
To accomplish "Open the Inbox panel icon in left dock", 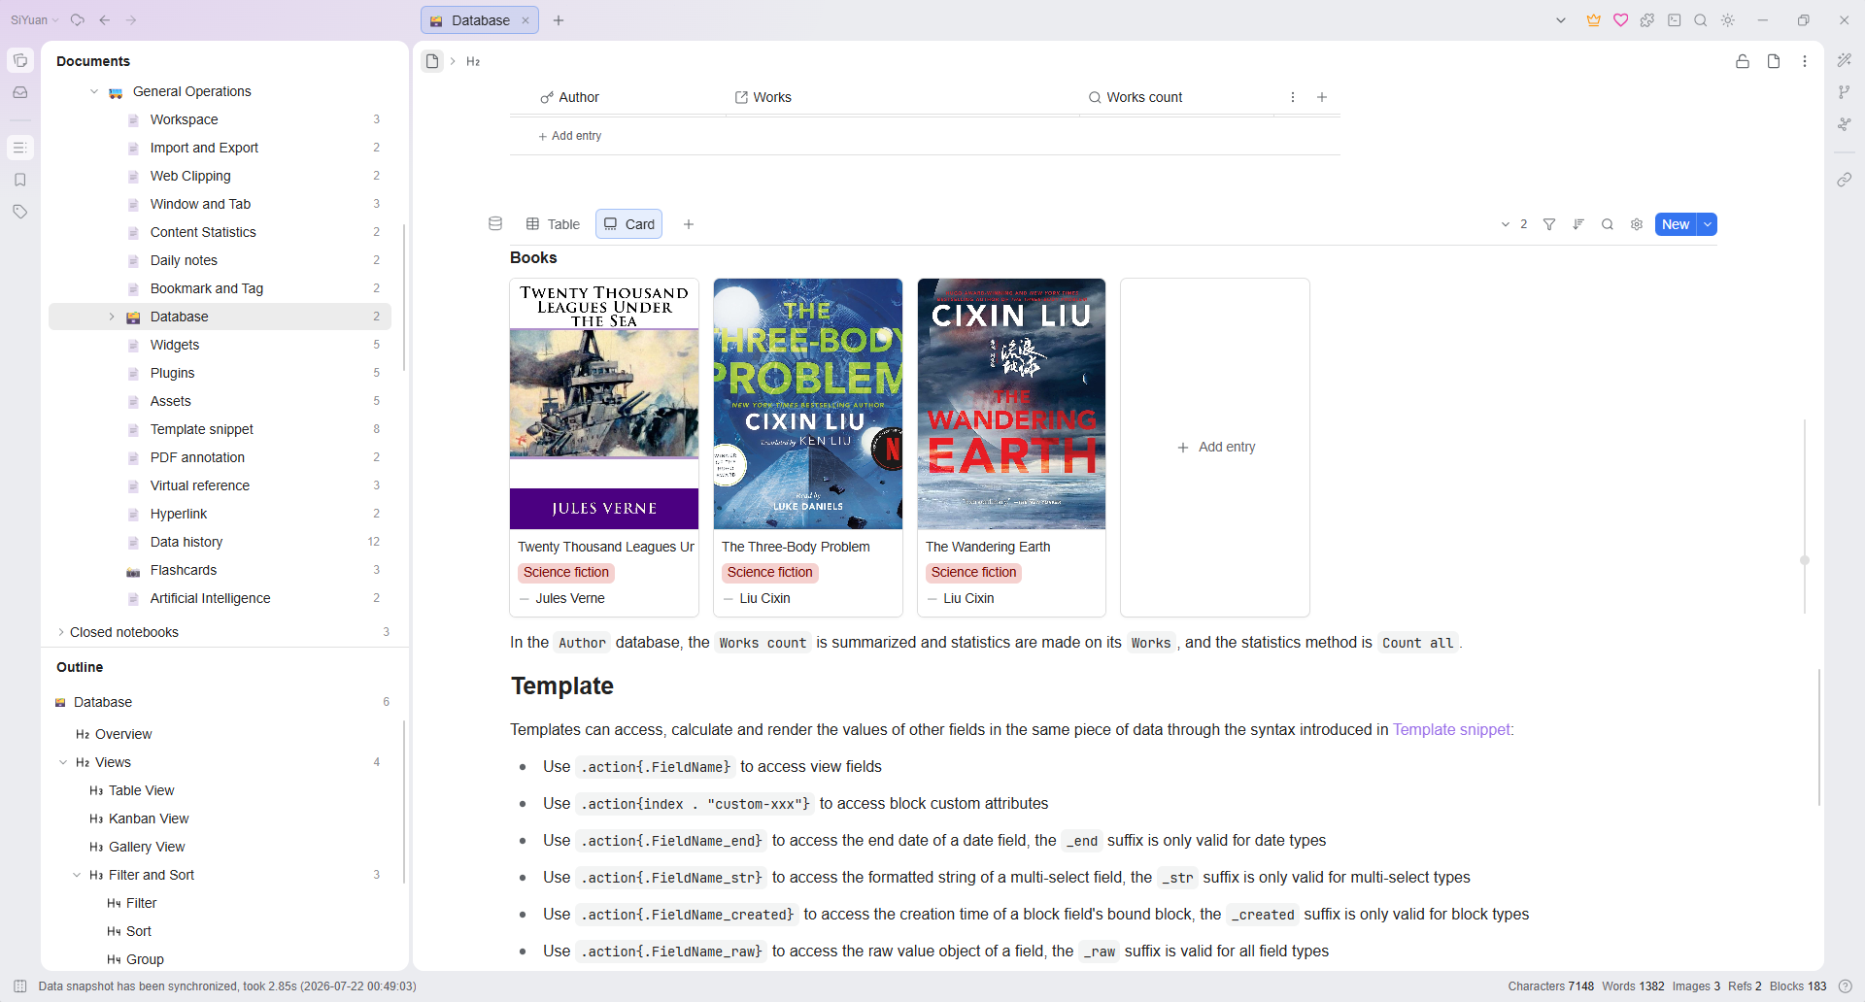I will [x=19, y=92].
